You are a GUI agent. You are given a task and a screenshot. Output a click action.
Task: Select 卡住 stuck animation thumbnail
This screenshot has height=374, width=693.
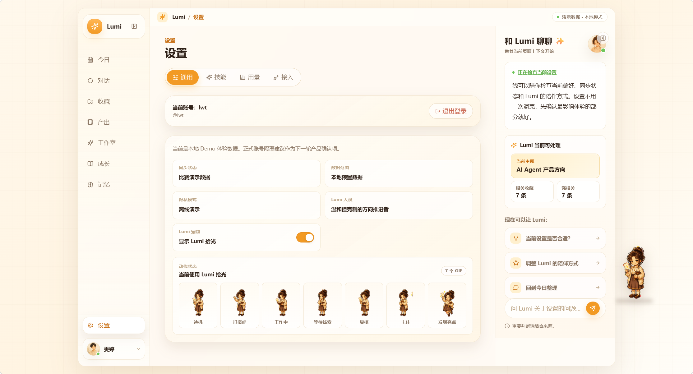pyautogui.click(x=405, y=305)
